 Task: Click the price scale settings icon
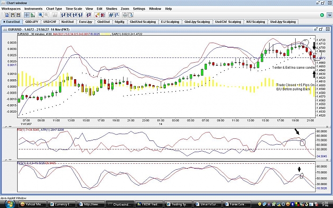click(x=117, y=15)
